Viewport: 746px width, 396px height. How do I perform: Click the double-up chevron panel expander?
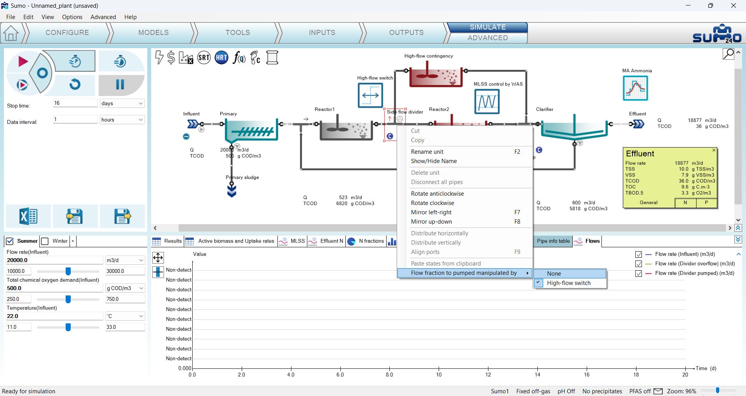pos(738,228)
